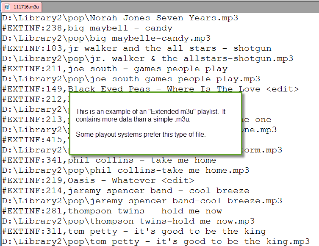The height and width of the screenshot is (246, 319).
Task: Click the Norah Jones-Seven Years.mp3 path line
Action: point(120,18)
